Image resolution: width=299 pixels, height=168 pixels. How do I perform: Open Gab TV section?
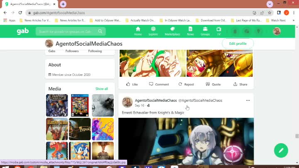pyautogui.click(x=219, y=31)
